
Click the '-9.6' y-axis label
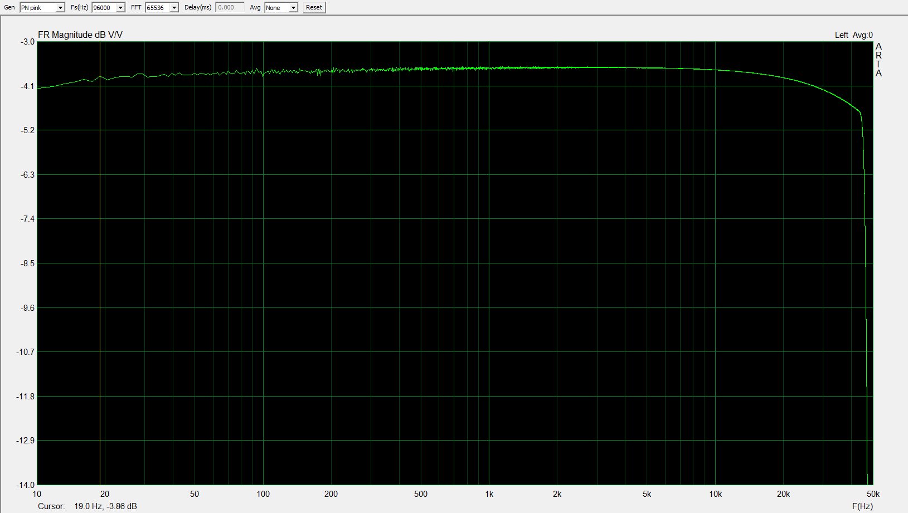28,307
